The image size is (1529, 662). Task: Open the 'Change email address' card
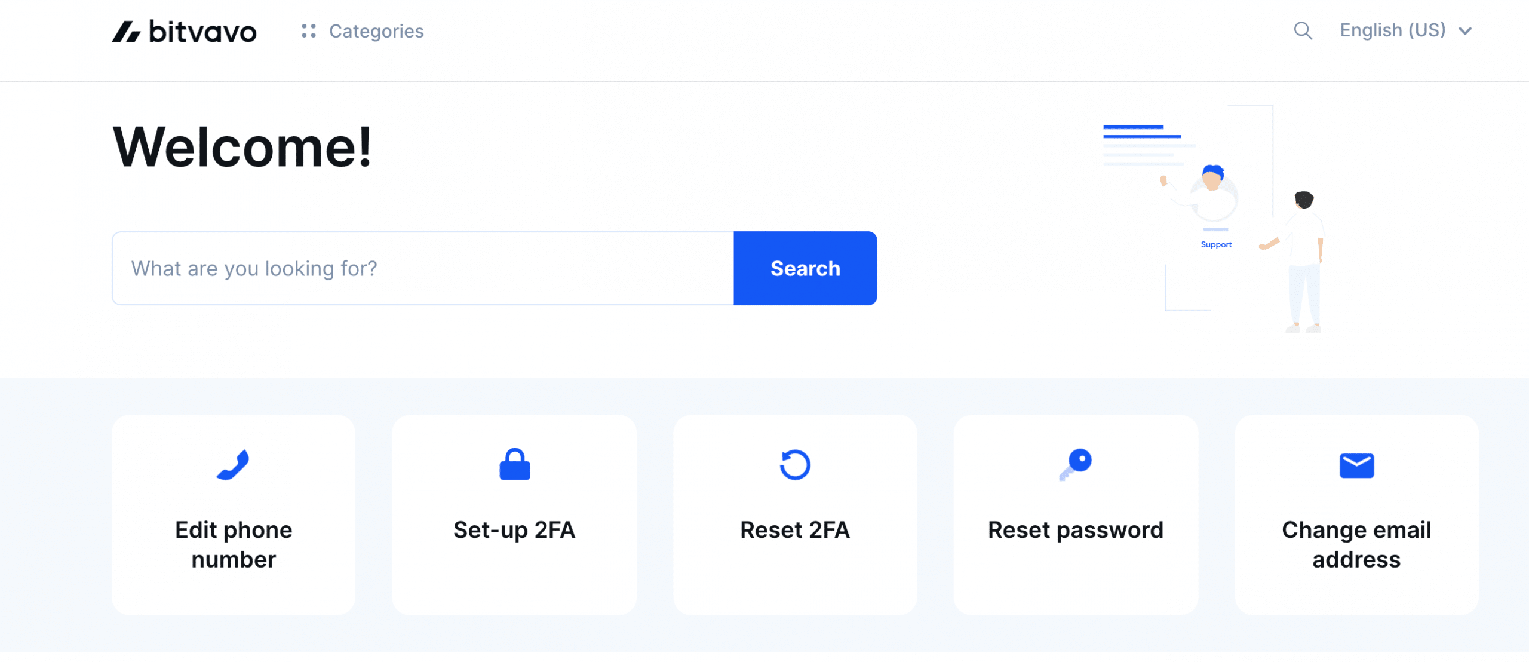[x=1356, y=515]
